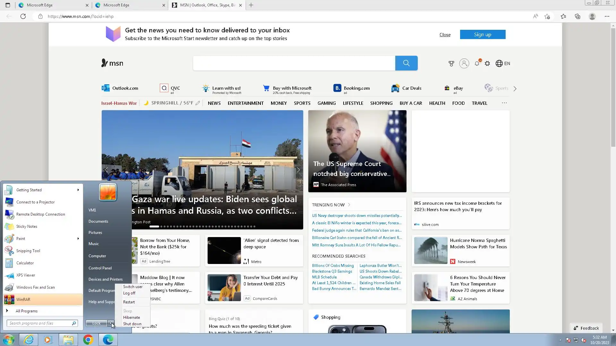Click the blue MSN search magnifier button
The image size is (616, 346).
406,63
